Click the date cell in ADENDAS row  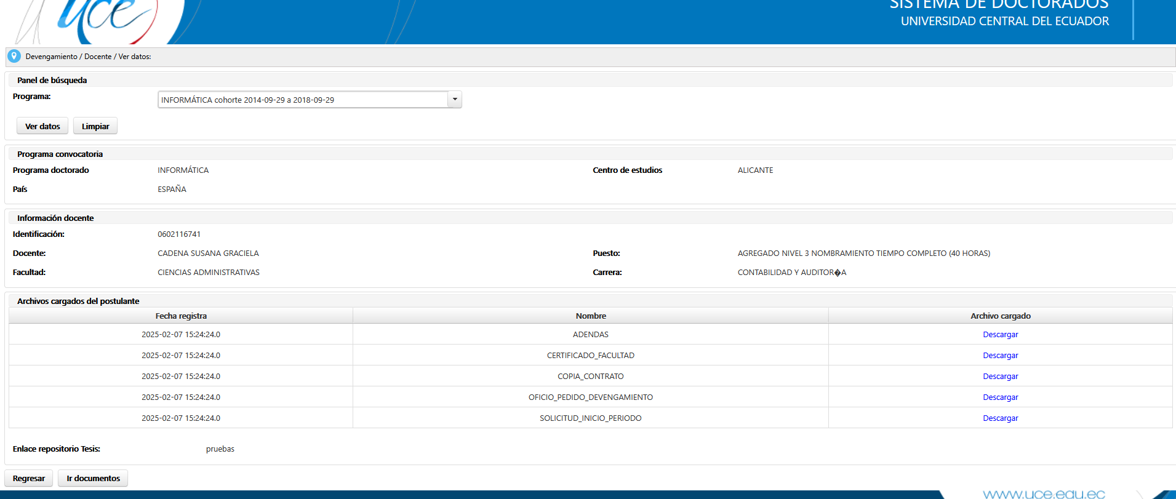tap(181, 335)
